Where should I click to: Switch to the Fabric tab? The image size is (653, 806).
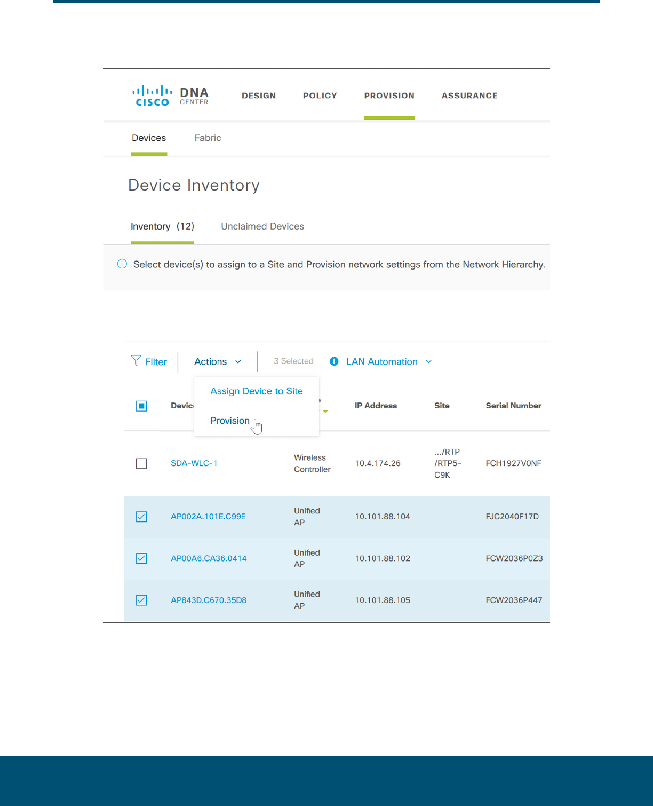pos(208,138)
